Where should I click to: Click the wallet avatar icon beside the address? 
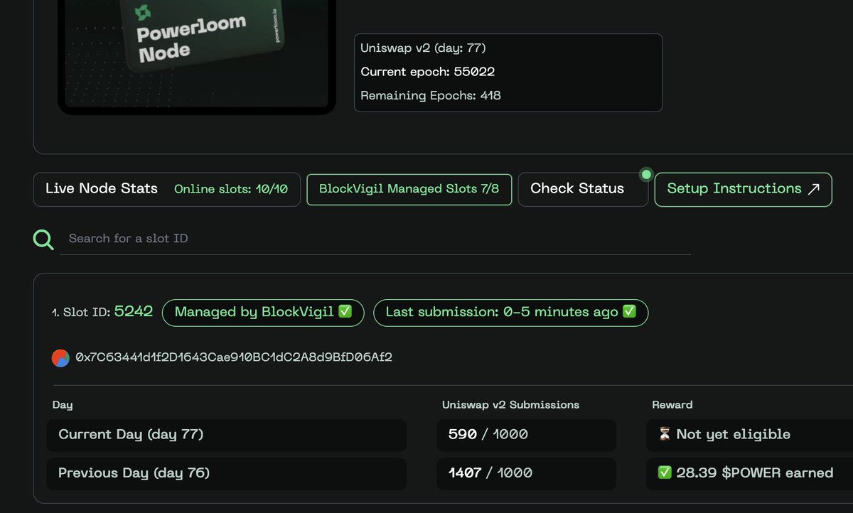[60, 357]
